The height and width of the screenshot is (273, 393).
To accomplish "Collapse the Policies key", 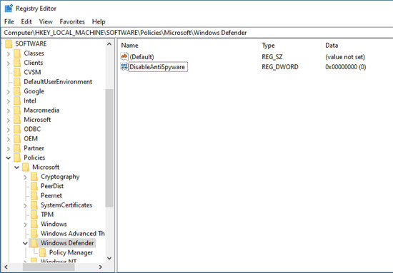I will [9, 158].
